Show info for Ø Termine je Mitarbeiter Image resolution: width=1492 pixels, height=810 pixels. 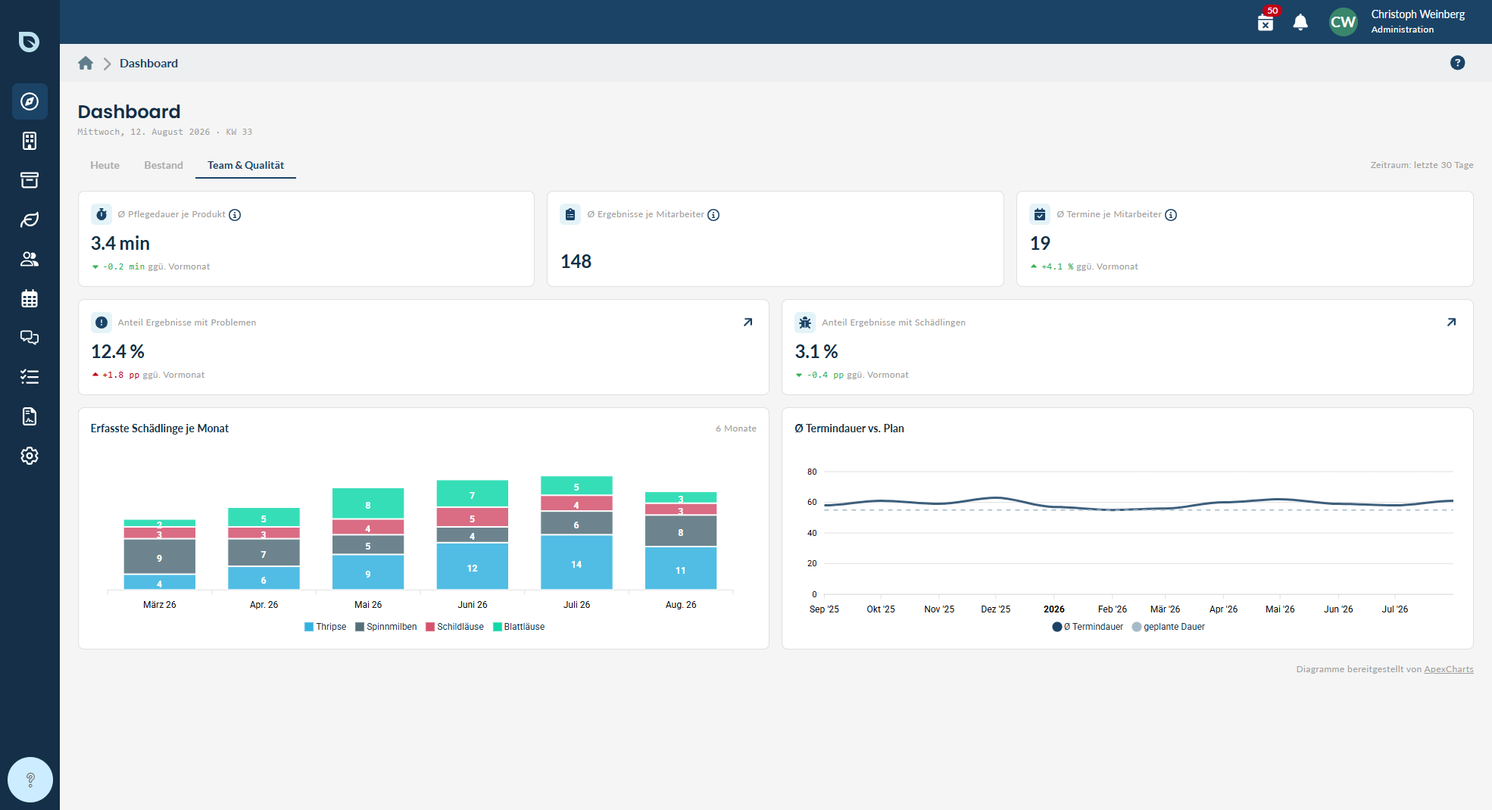coord(1171,215)
